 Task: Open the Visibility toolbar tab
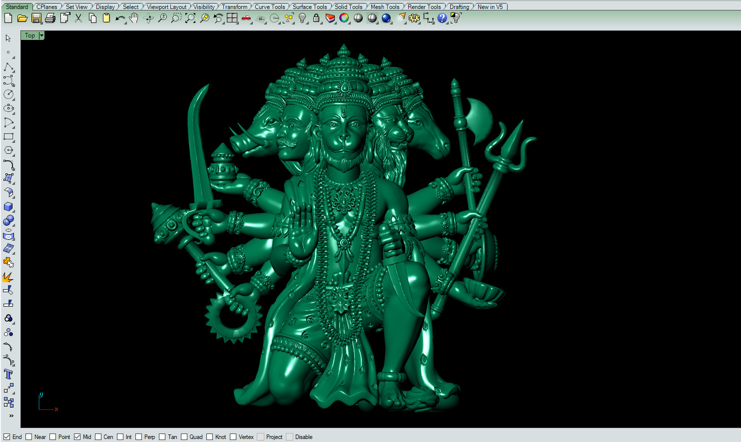[x=204, y=6]
